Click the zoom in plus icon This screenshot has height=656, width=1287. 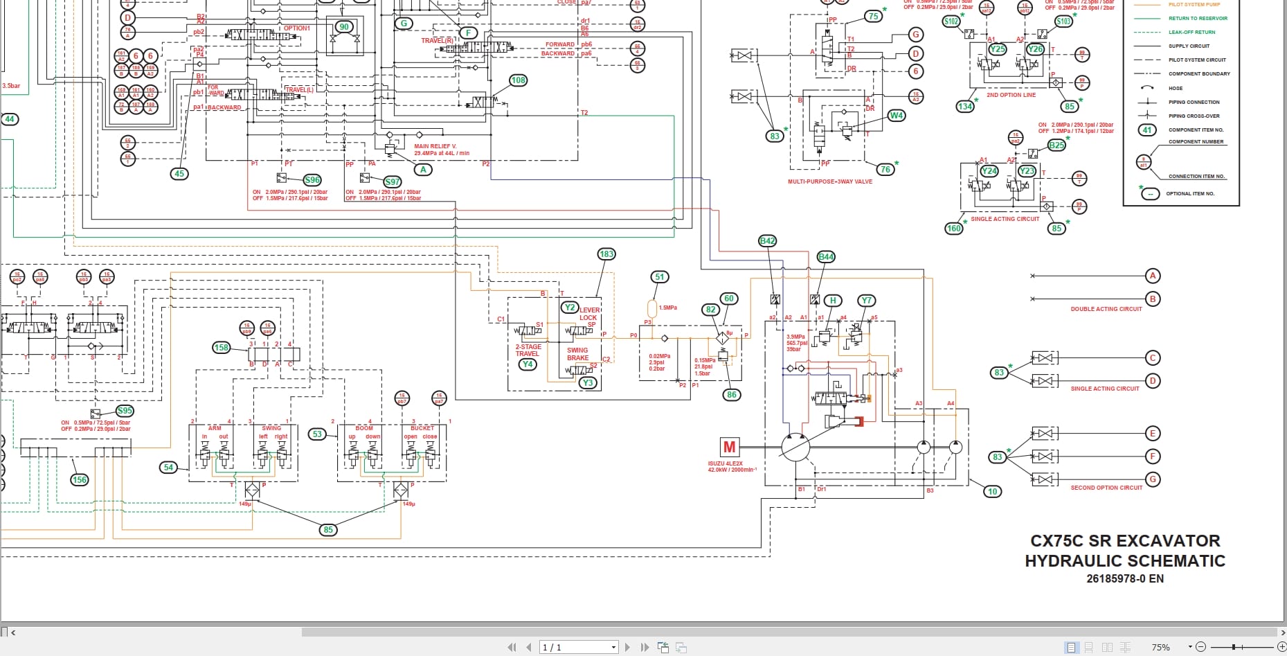tap(1281, 647)
